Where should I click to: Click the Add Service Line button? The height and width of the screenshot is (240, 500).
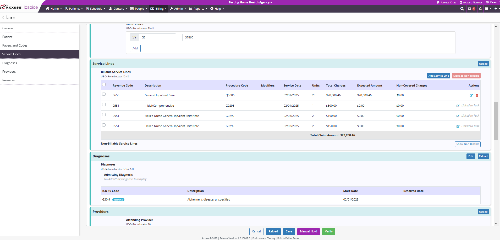tap(438, 76)
